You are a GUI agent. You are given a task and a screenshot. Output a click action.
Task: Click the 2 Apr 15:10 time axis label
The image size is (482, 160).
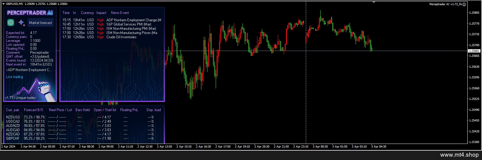point(184,147)
